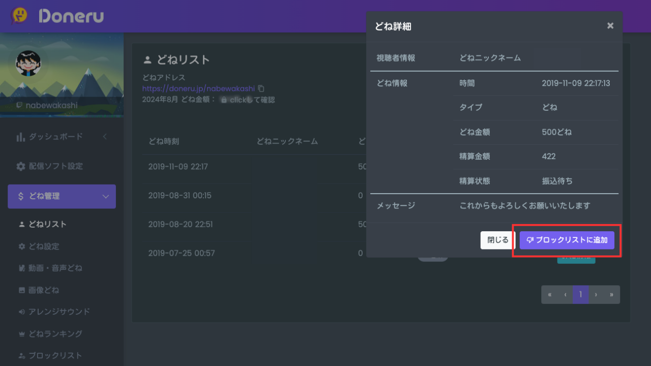The height and width of the screenshot is (366, 651).
Task: Click ブロックリストに追加 button
Action: coord(567,240)
